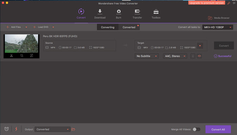The height and width of the screenshot is (135, 237).
Task: Click the compress video icon
Action: click(199, 56)
